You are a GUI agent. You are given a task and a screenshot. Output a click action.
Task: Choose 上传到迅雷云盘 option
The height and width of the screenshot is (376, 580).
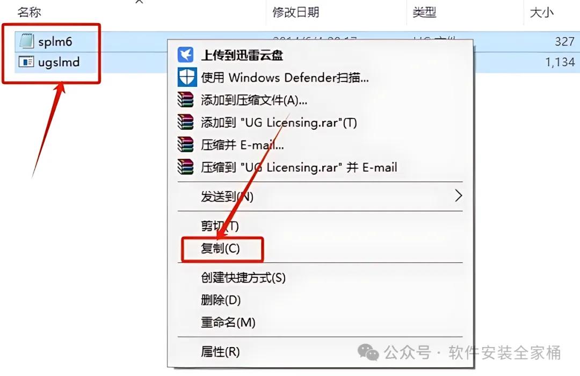pyautogui.click(x=242, y=55)
